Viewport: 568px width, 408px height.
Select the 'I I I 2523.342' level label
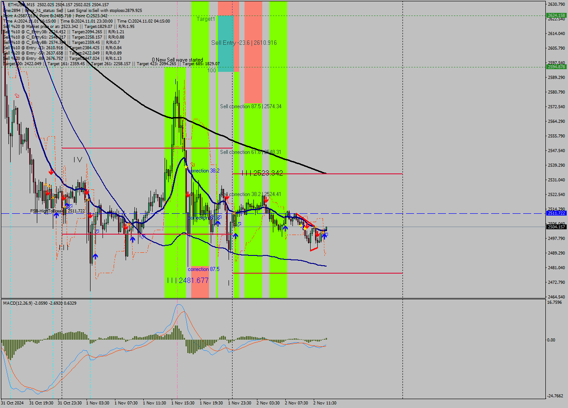click(x=262, y=173)
